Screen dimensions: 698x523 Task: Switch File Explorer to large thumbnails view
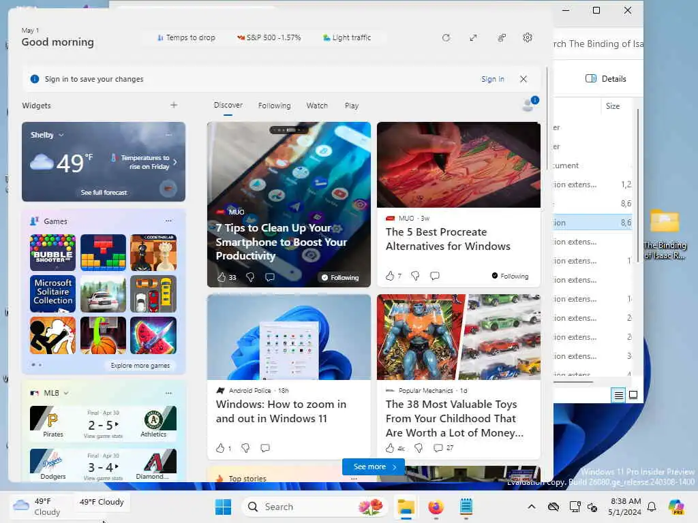[x=633, y=395]
